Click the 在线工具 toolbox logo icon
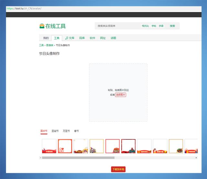Viewport: 207px width, 179px height. [42, 26]
